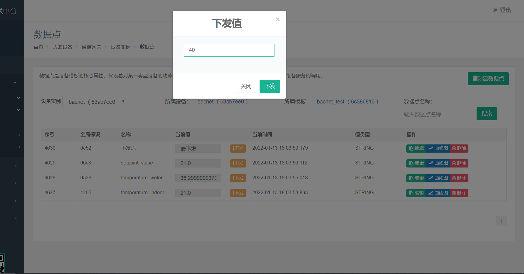Screen dimensions: 524x274
Task: Click the 关闭 button in dialog
Action: tap(246, 86)
